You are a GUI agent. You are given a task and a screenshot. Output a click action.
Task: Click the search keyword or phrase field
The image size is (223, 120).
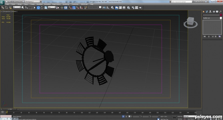tap(181, 2)
